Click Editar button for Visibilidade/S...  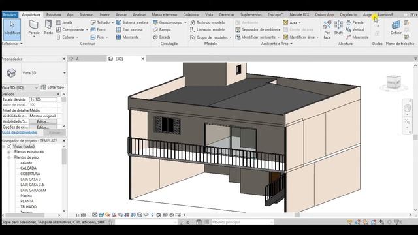click(43, 121)
